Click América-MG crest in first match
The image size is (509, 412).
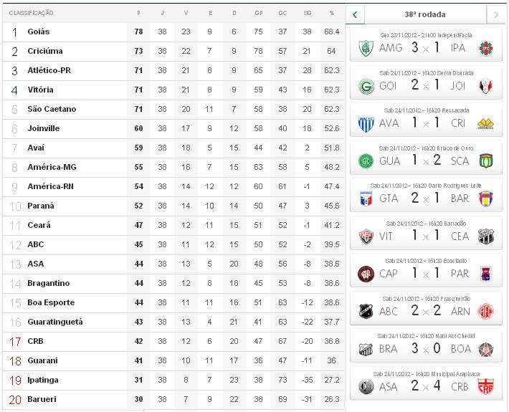366,48
